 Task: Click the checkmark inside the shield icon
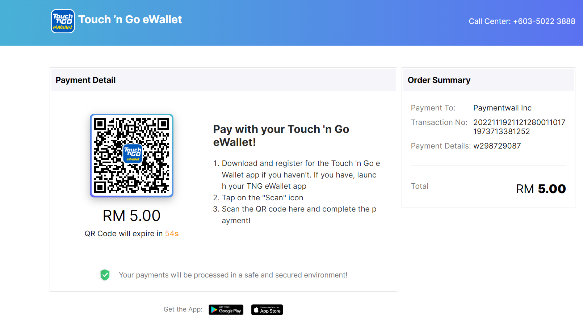click(x=105, y=274)
